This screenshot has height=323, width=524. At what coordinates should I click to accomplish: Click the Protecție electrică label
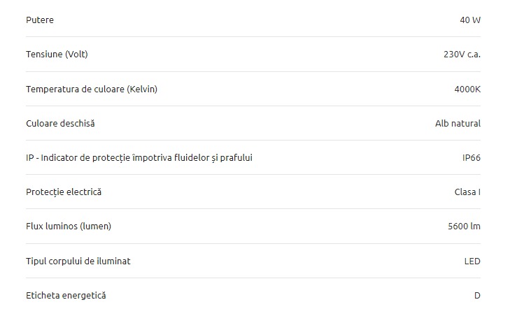click(x=64, y=192)
